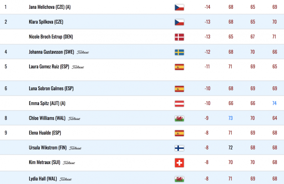Click the Austrian flag for Emma Spitz
The height and width of the screenshot is (184, 284).
[x=179, y=104]
